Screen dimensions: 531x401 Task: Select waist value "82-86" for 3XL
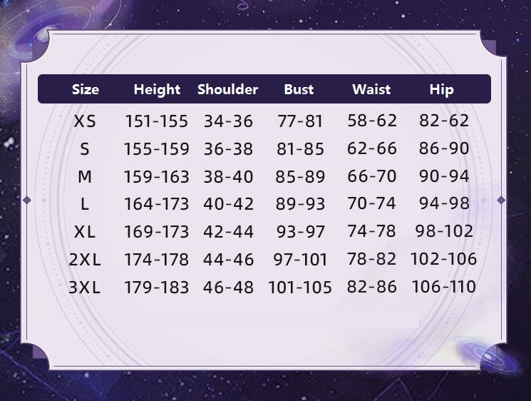click(372, 287)
